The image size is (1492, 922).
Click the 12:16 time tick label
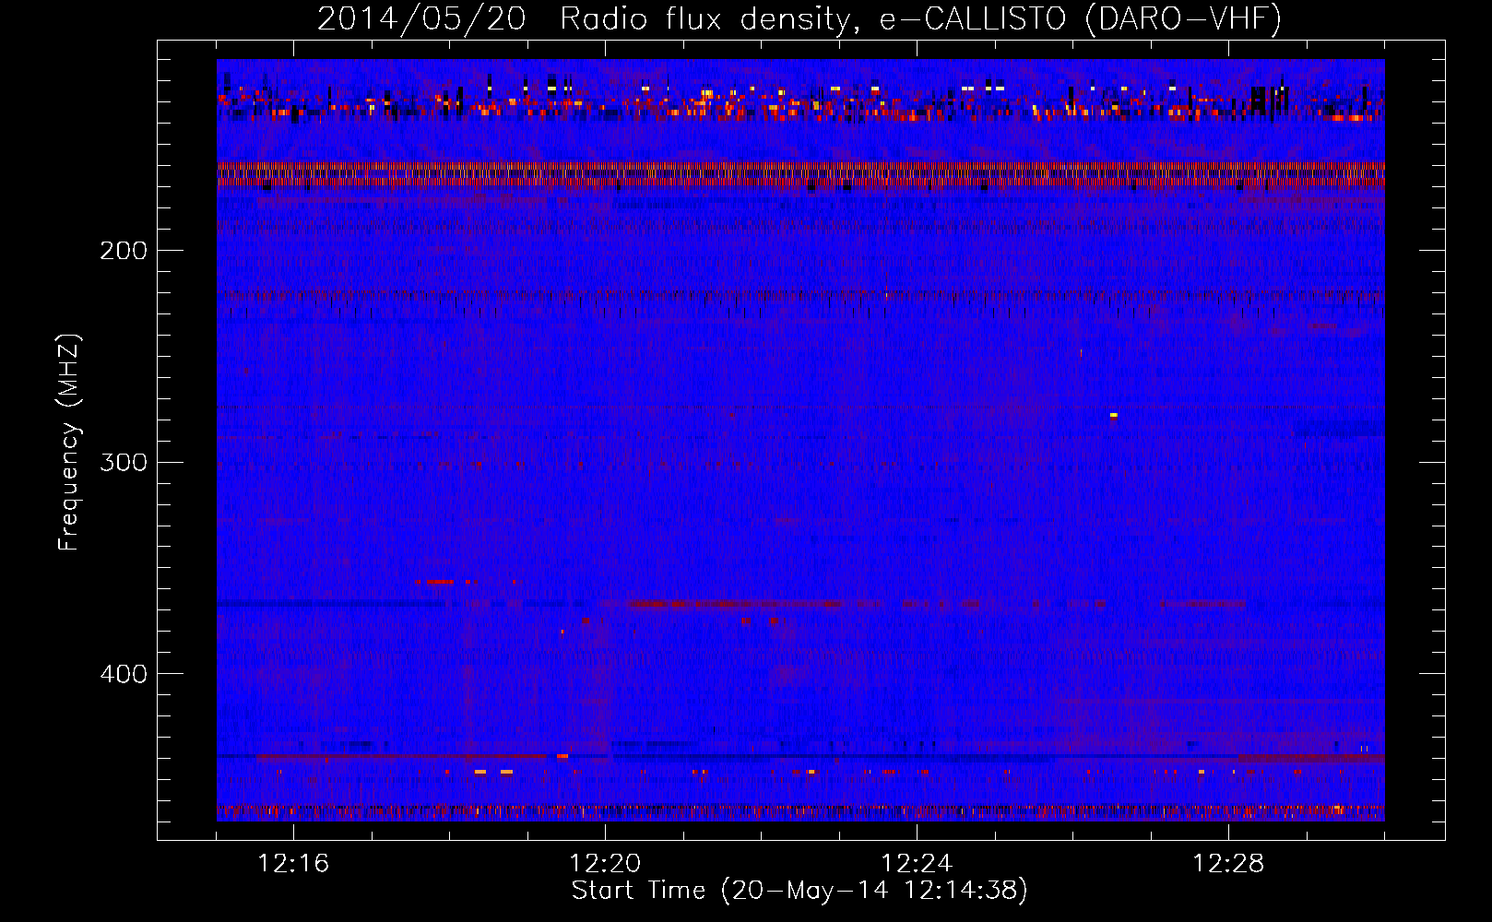(x=293, y=863)
